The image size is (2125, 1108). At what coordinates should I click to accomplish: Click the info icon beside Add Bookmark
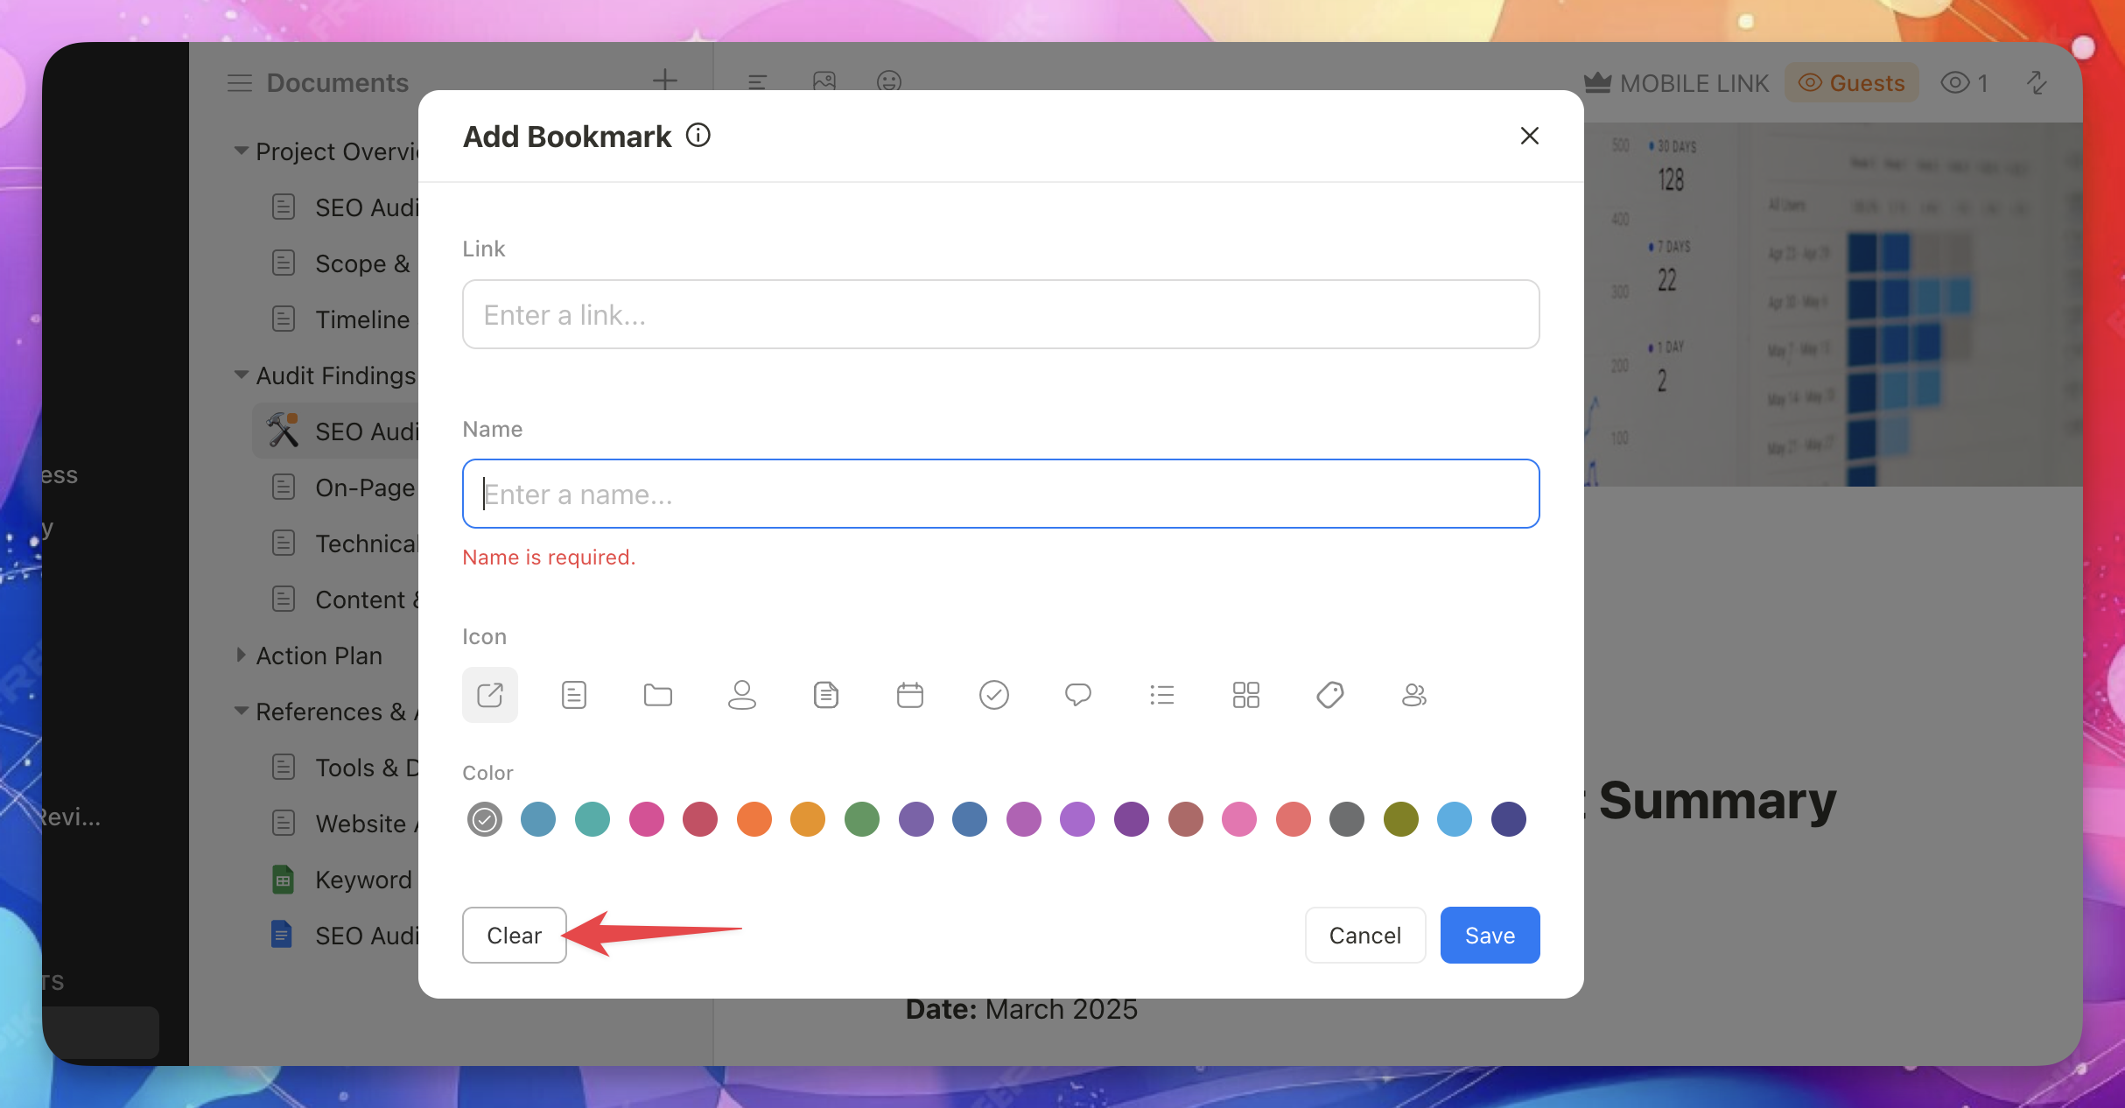(698, 136)
